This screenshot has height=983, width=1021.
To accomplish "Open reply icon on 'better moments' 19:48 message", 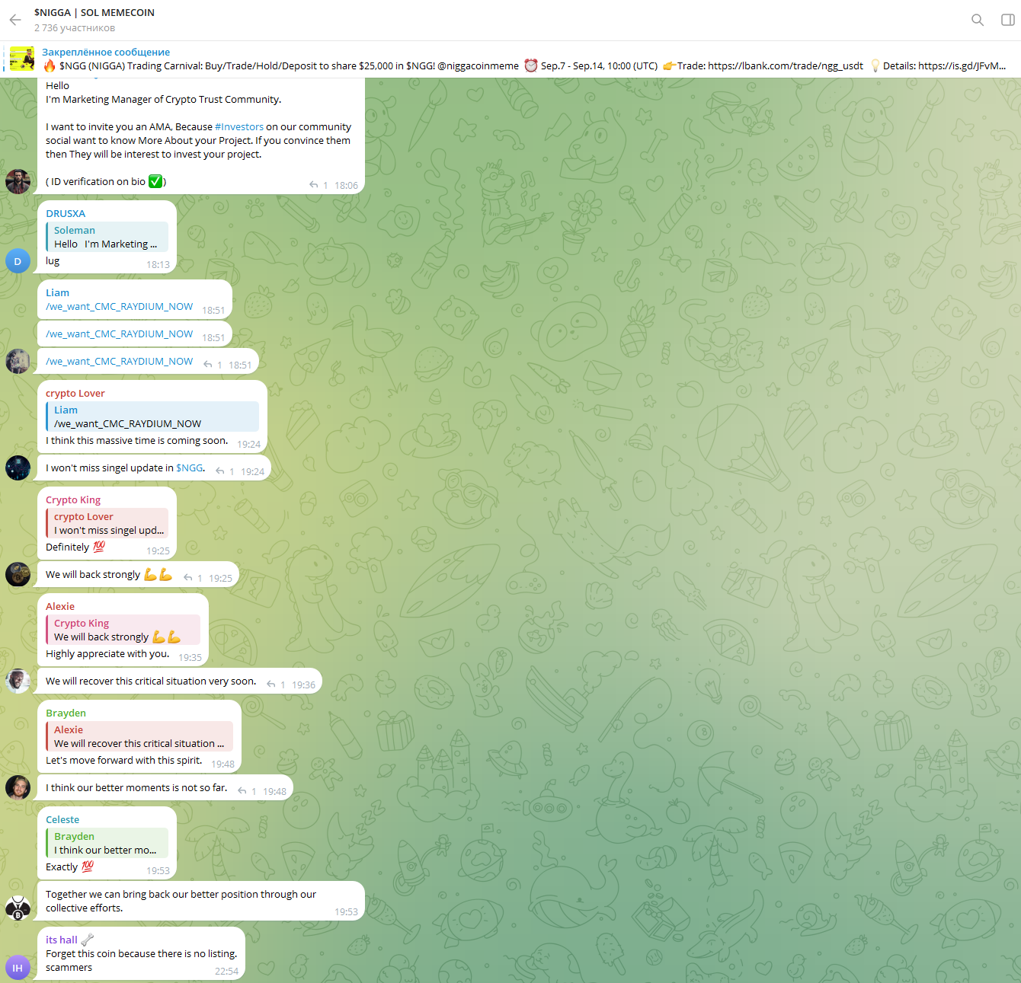I will point(242,791).
